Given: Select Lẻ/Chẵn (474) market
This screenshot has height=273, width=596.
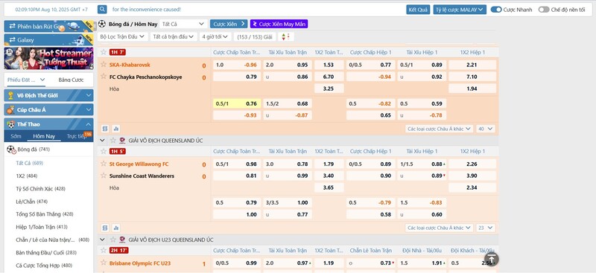Looking at the screenshot, I should click(31, 202).
